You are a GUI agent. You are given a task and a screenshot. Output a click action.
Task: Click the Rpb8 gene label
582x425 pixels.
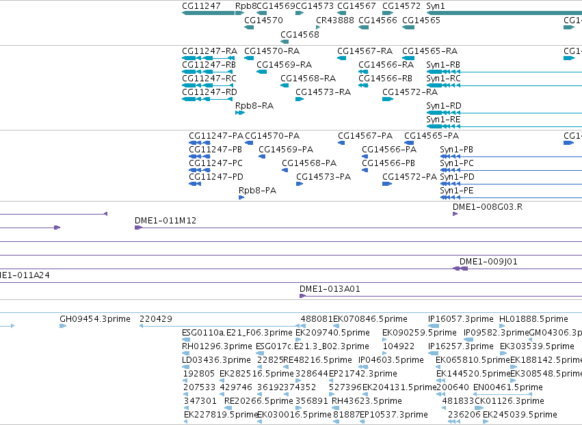click(246, 6)
